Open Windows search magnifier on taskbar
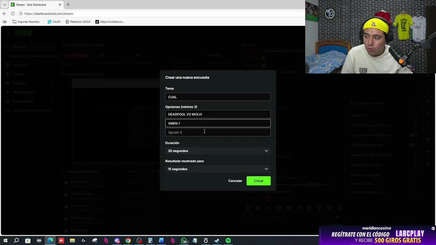Image resolution: width=436 pixels, height=245 pixels. [16, 241]
